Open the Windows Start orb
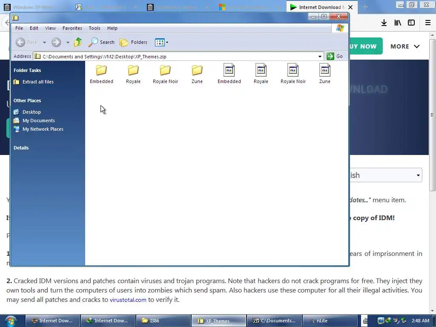Image resolution: width=436 pixels, height=327 pixels. 11,321
